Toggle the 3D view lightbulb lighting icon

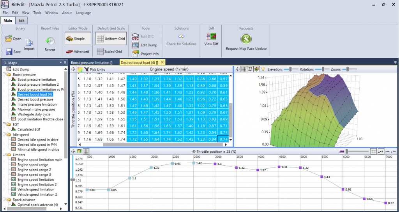coord(263,69)
